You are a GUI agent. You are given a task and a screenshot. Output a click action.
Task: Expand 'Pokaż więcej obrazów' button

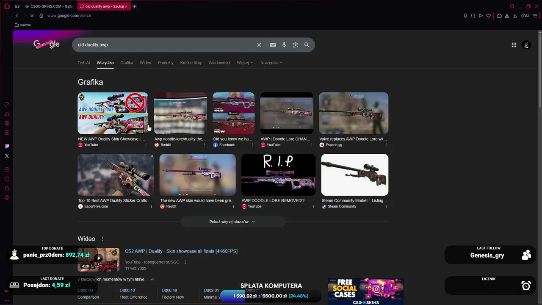click(232, 222)
